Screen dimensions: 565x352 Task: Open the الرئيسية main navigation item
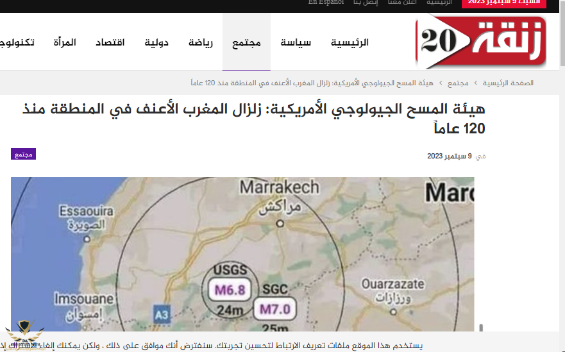[x=350, y=43]
